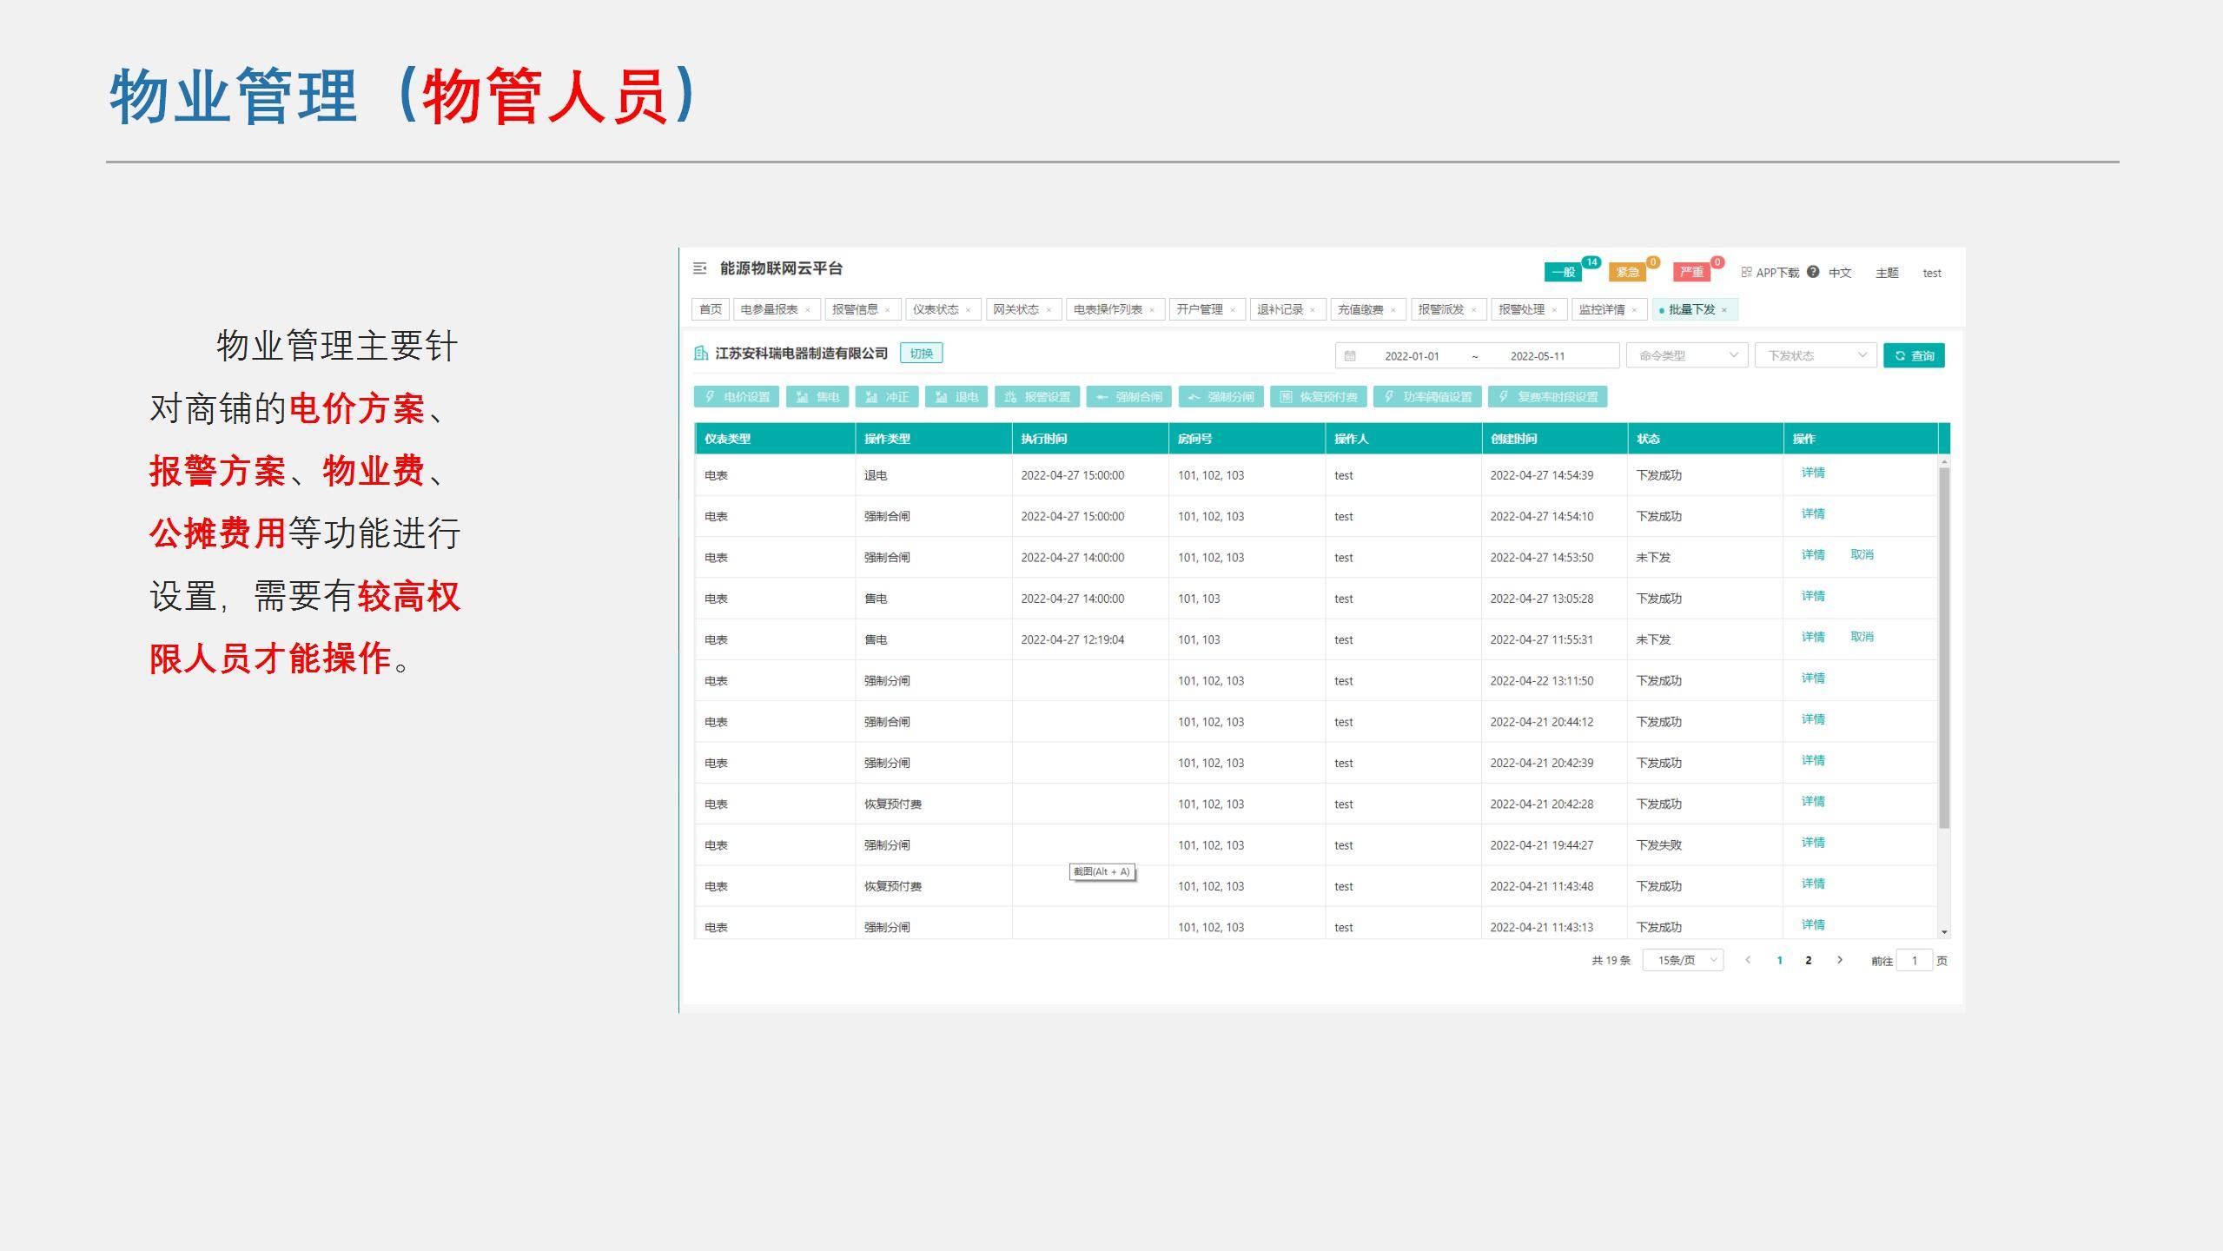Click the 严重 alarm badge

[x=1691, y=272]
